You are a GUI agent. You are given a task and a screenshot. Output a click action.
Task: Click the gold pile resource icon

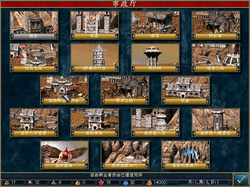[149, 182]
